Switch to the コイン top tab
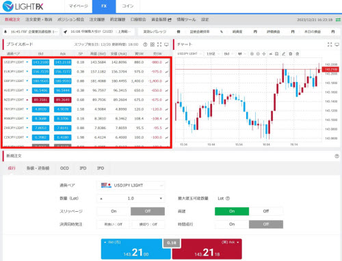Image resolution: width=342 pixels, height=261 pixels. click(128, 6)
